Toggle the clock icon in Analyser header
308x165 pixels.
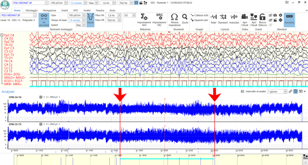pyautogui.click(x=296, y=91)
